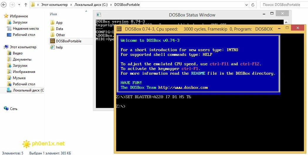
Task: Select 'Локальный диск (C:)' breadcrumb
Action: 91,5
